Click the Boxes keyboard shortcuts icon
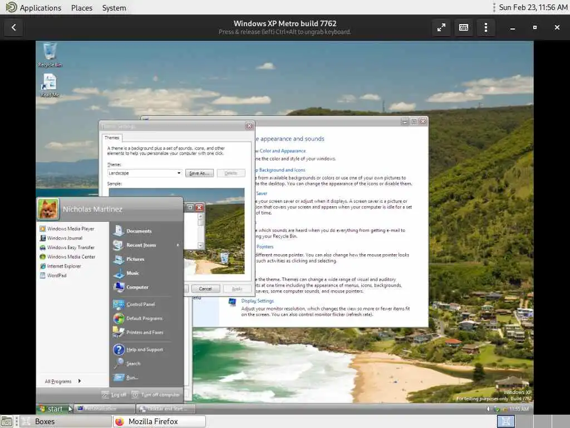Viewport: 570px width, 428px height. click(464, 27)
